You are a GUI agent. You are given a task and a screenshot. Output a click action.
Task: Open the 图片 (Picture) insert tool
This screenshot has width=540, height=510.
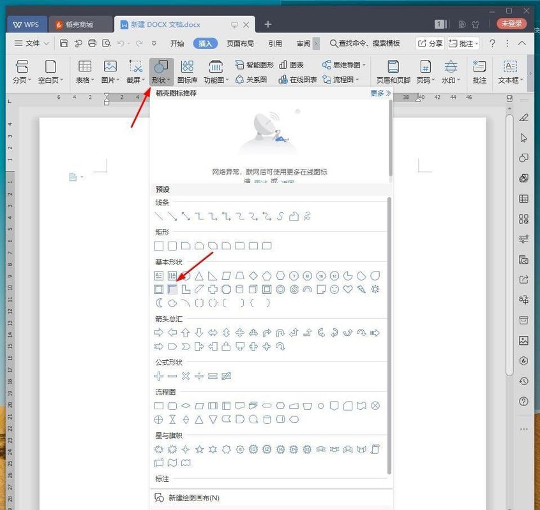coord(109,70)
